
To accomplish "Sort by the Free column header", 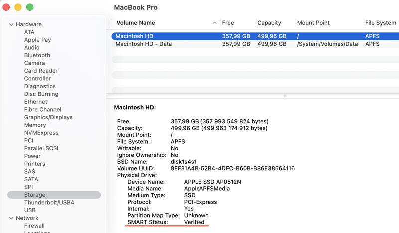I will (228, 23).
